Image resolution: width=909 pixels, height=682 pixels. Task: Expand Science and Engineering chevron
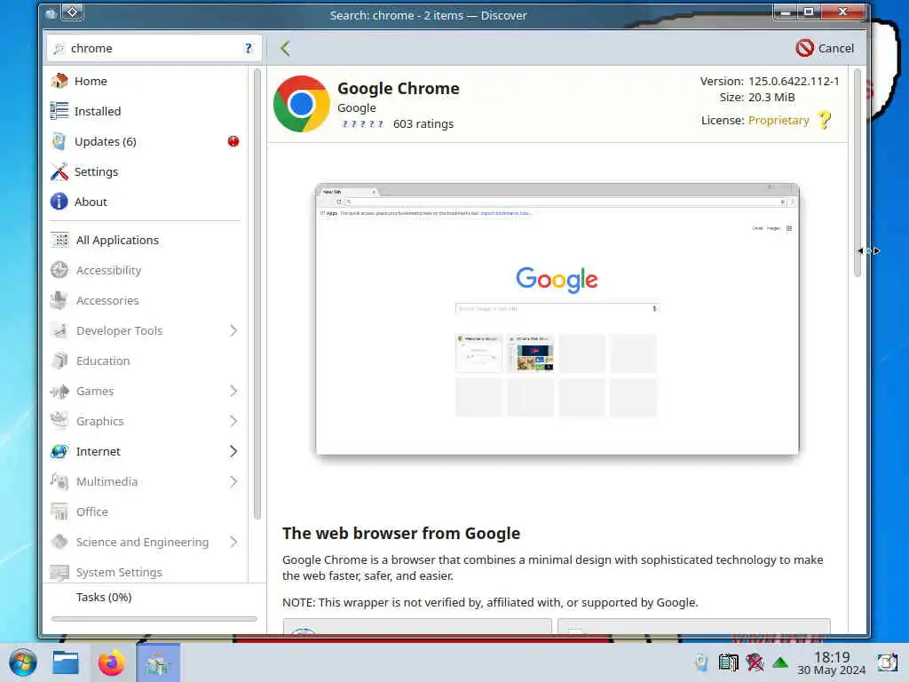coord(233,541)
